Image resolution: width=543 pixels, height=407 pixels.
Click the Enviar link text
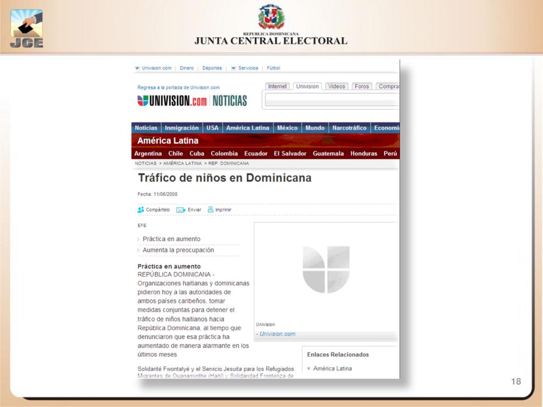[x=195, y=210]
